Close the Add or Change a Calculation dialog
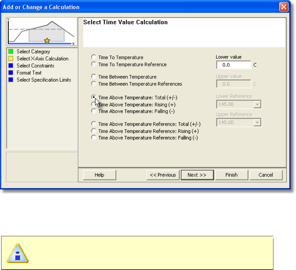The height and width of the screenshot is (270, 296). pos(284,7)
